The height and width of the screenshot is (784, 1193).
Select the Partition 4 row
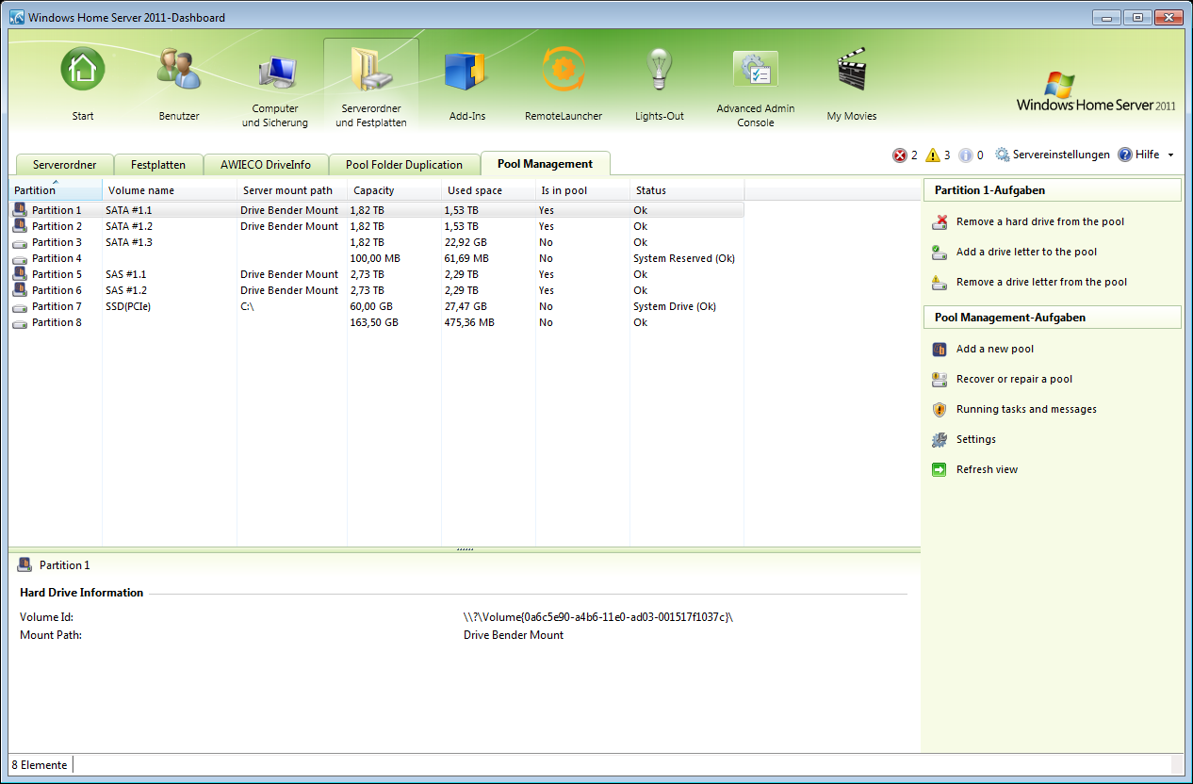point(377,258)
